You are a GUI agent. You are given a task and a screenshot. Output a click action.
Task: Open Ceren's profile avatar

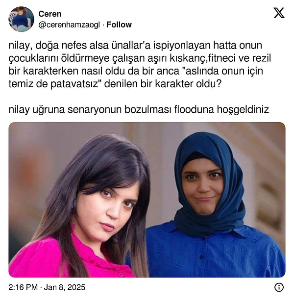pyautogui.click(x=21, y=19)
